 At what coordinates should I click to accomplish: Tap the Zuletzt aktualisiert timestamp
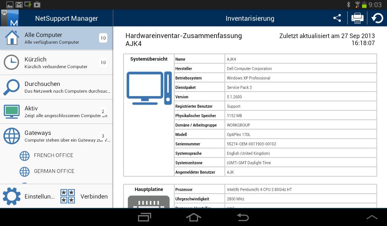pos(327,39)
